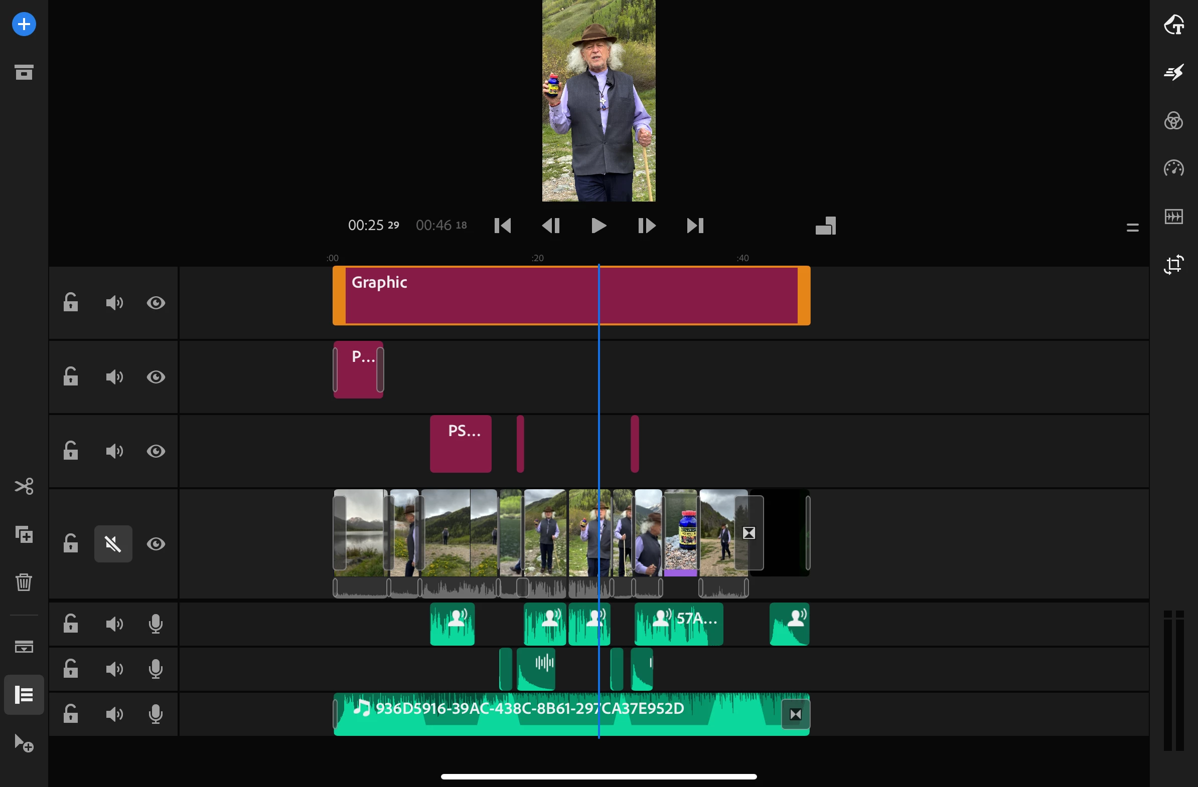Tap the blue add media plus button
Screen dimensions: 1198x787
click(x=24, y=24)
